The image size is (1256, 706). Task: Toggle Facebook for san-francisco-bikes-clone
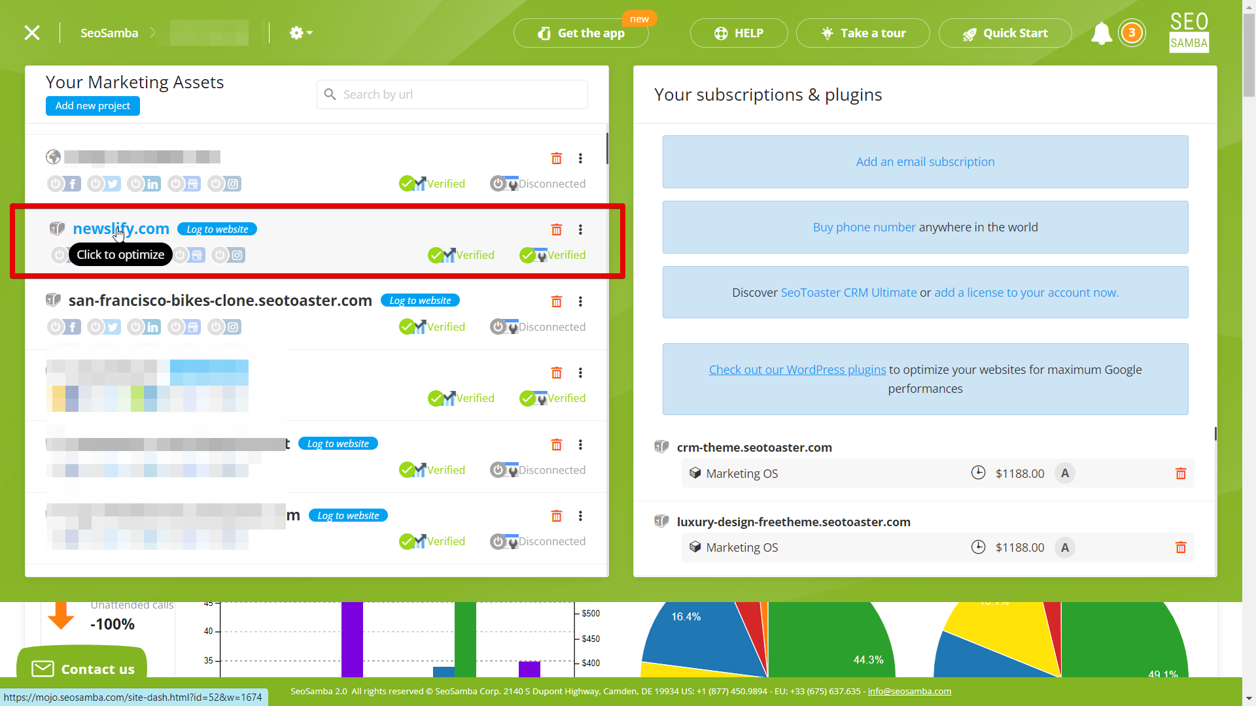click(64, 327)
